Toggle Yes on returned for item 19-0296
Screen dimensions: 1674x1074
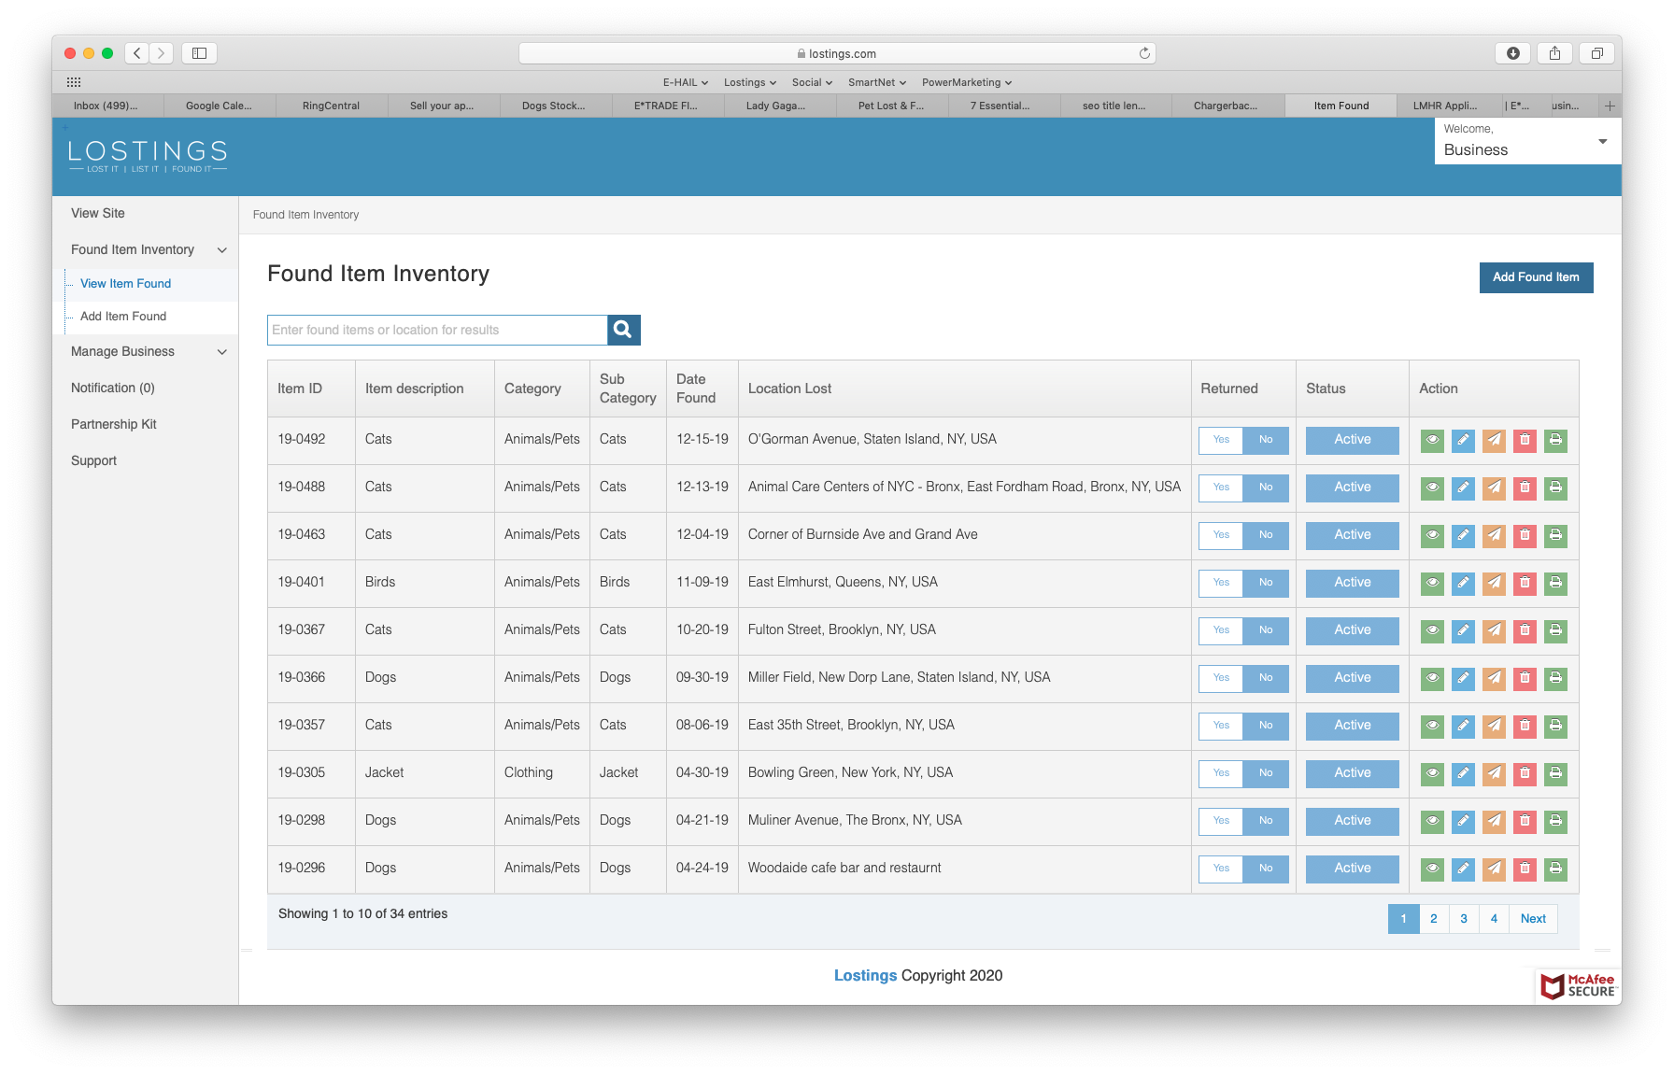click(1221, 869)
